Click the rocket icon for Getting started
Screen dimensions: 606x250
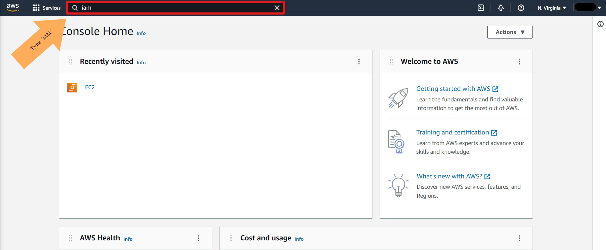(398, 98)
